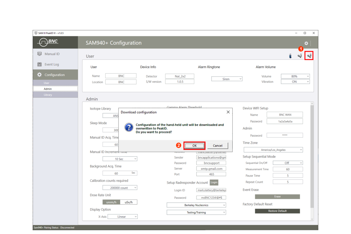Screen dimensions: 351x234
Task: Click the Pairing Status Disconnected text
Action: pos(67,228)
